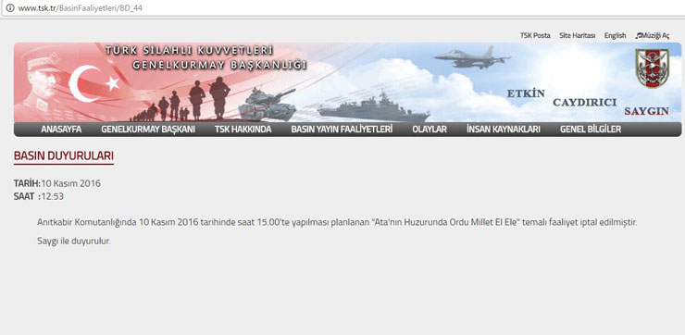Click the tank image in banner
The height and width of the screenshot is (335, 685).
pos(268,105)
